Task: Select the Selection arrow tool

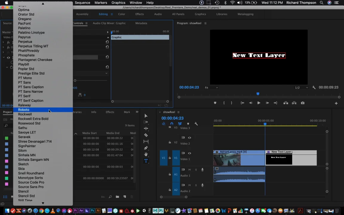Action: tap(146, 116)
